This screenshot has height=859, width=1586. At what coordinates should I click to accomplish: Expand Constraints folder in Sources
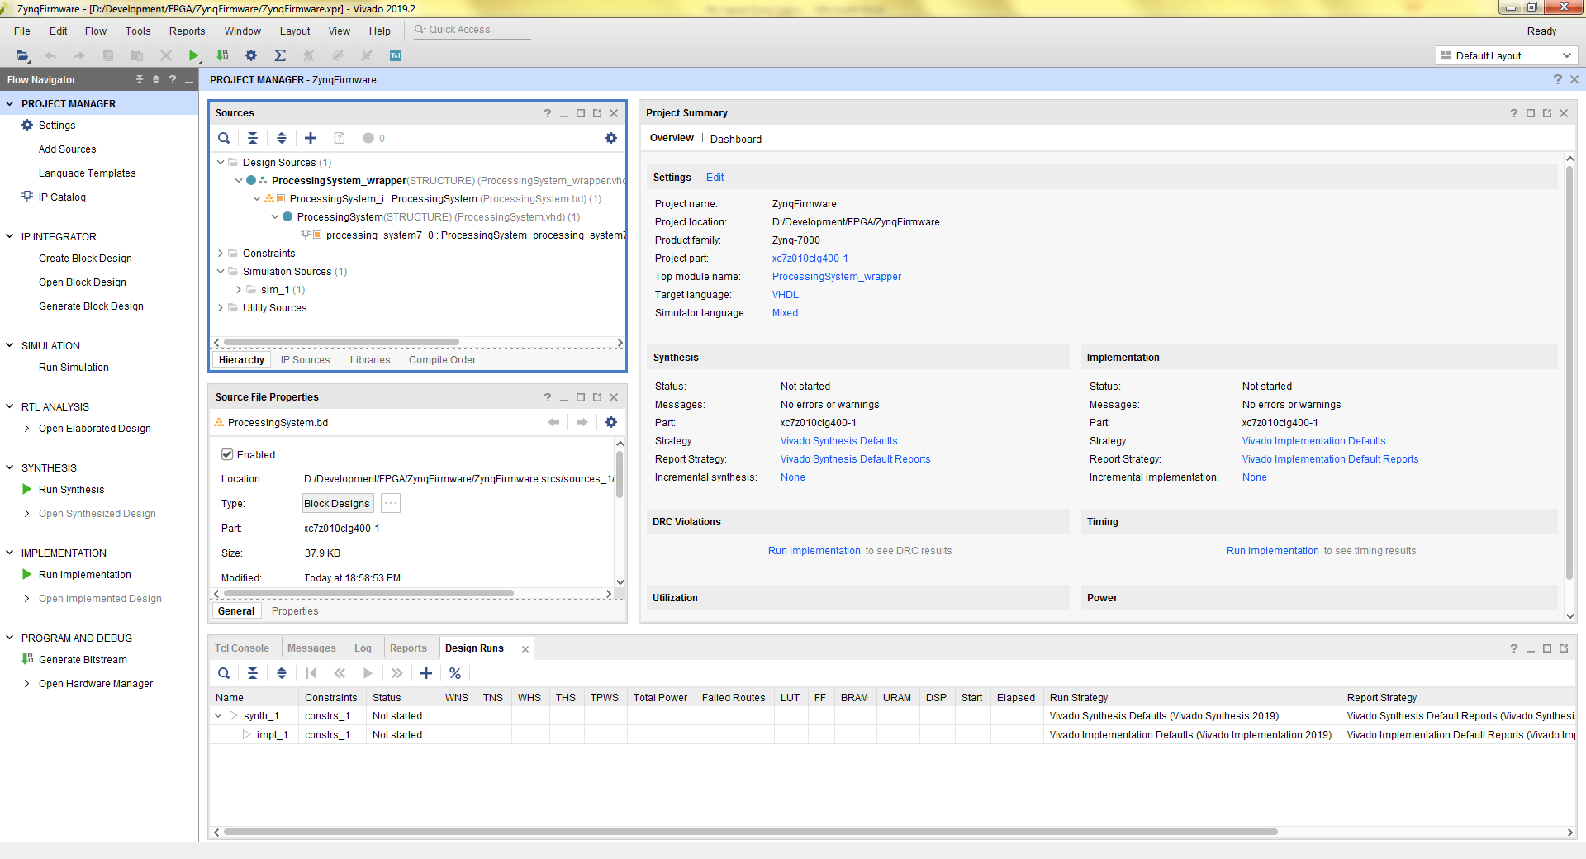coord(221,253)
